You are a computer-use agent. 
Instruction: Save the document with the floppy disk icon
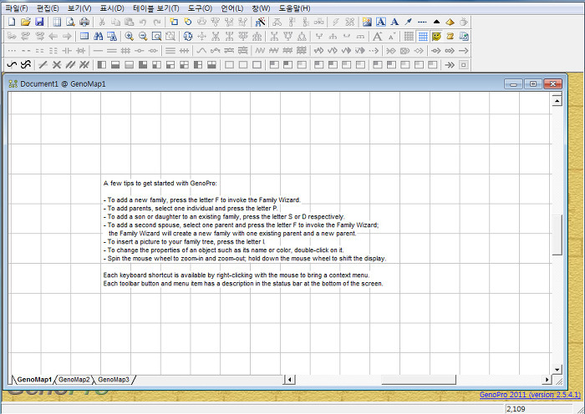coord(39,22)
